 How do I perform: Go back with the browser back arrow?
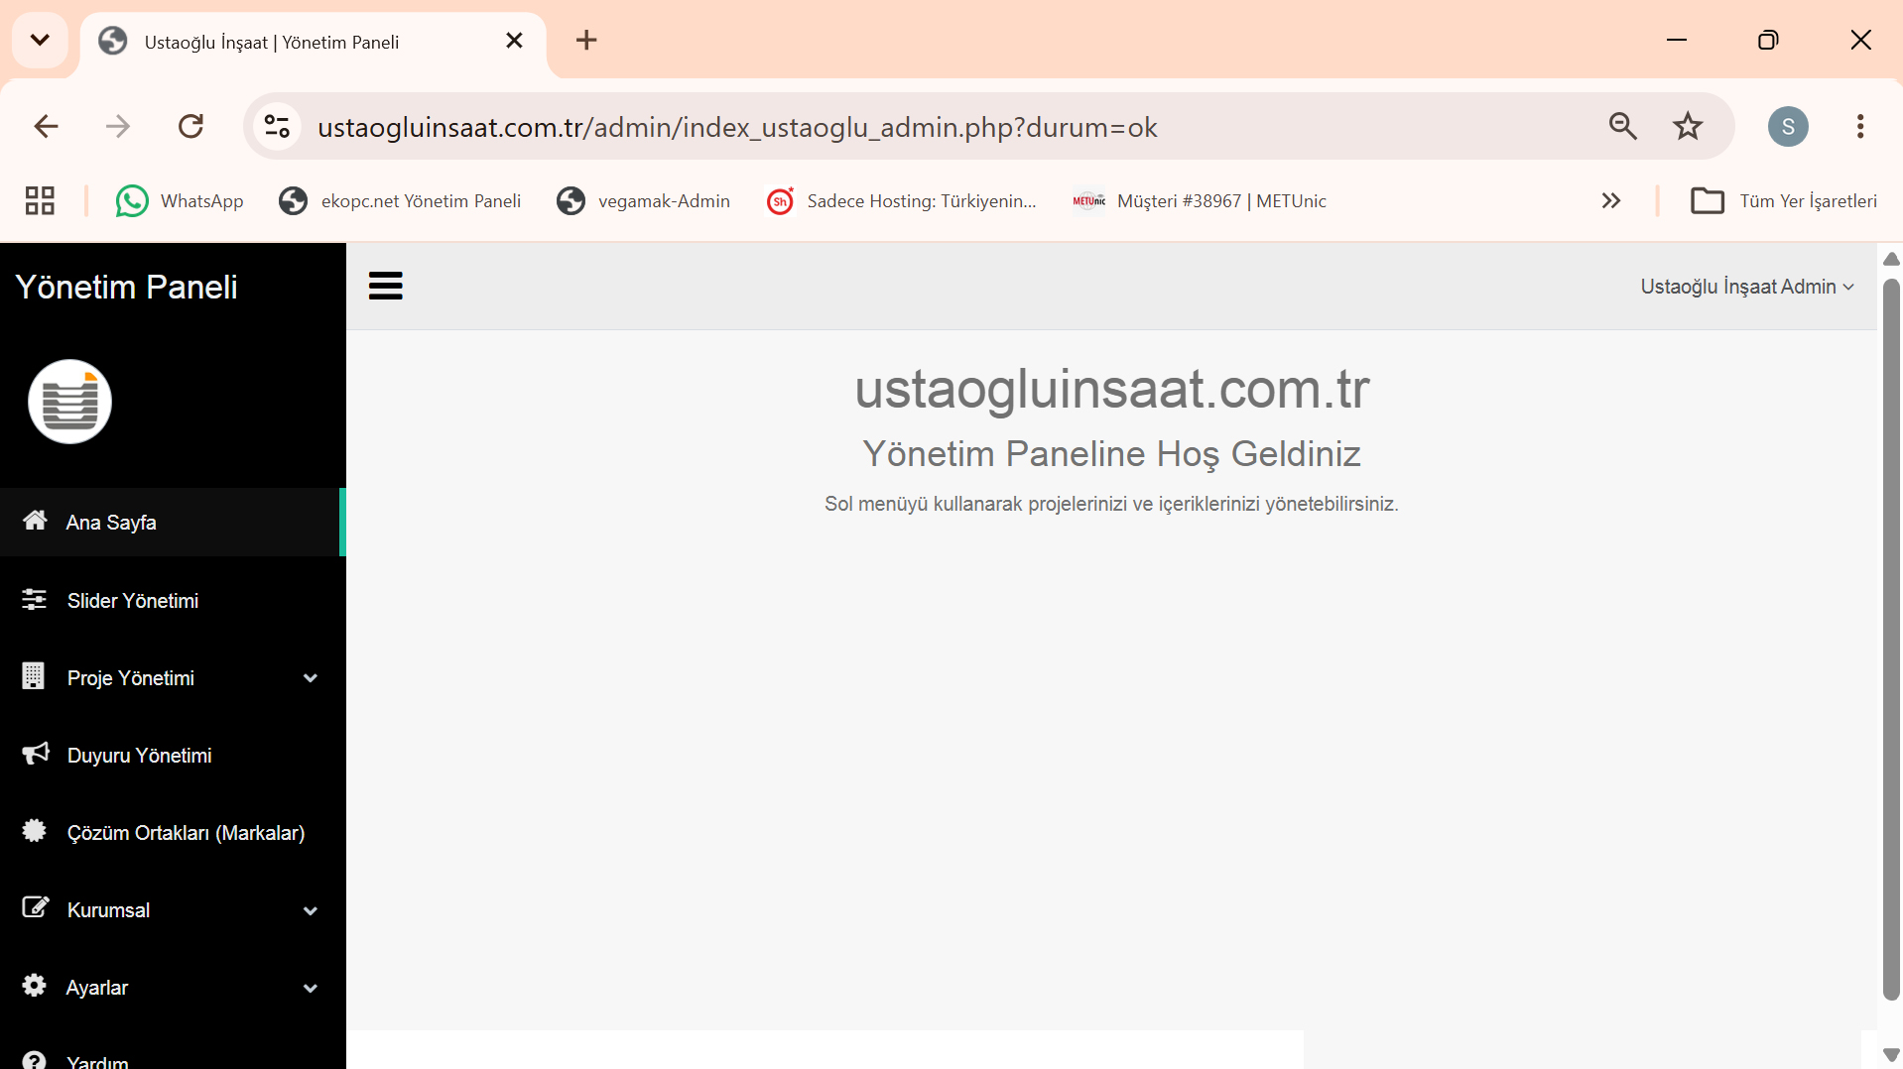pyautogui.click(x=47, y=126)
